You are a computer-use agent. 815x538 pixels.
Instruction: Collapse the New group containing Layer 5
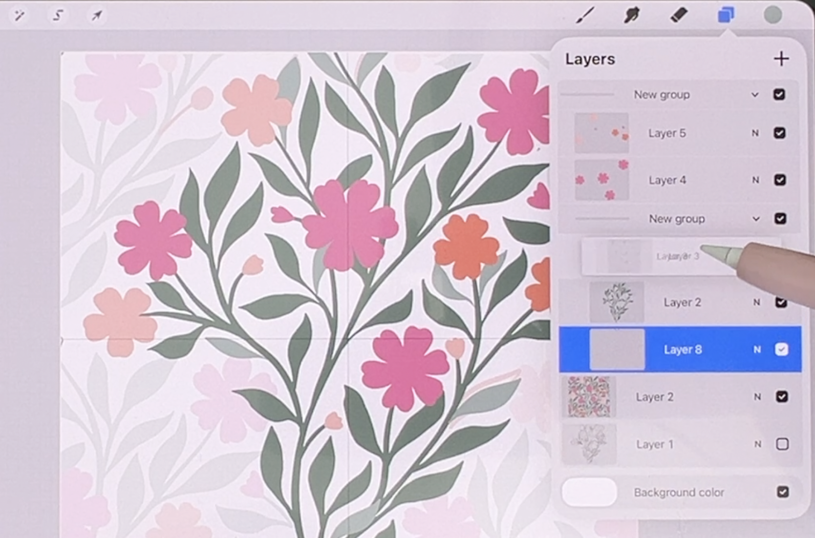pyautogui.click(x=755, y=95)
